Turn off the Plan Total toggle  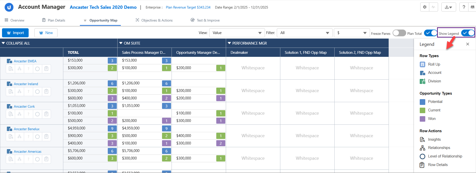431,33
